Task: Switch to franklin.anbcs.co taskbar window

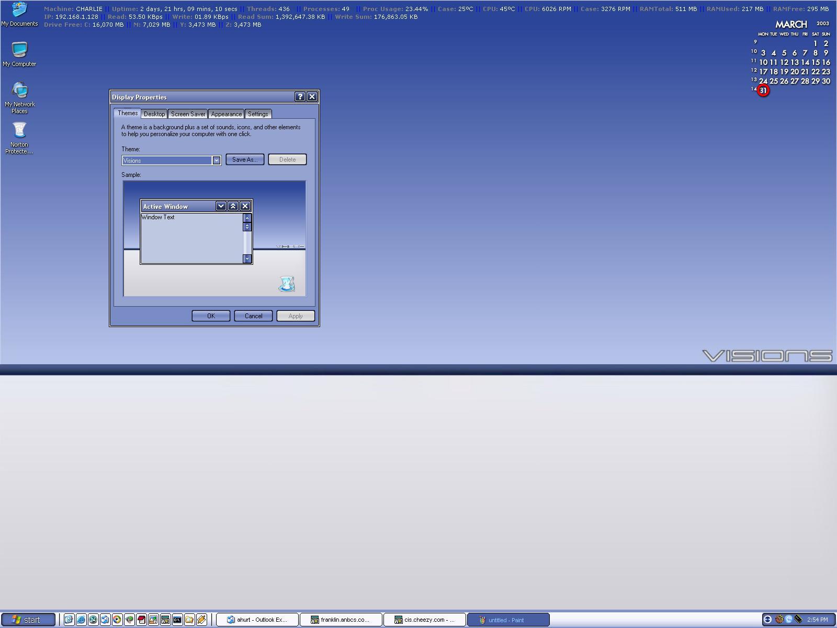Action: [x=341, y=620]
